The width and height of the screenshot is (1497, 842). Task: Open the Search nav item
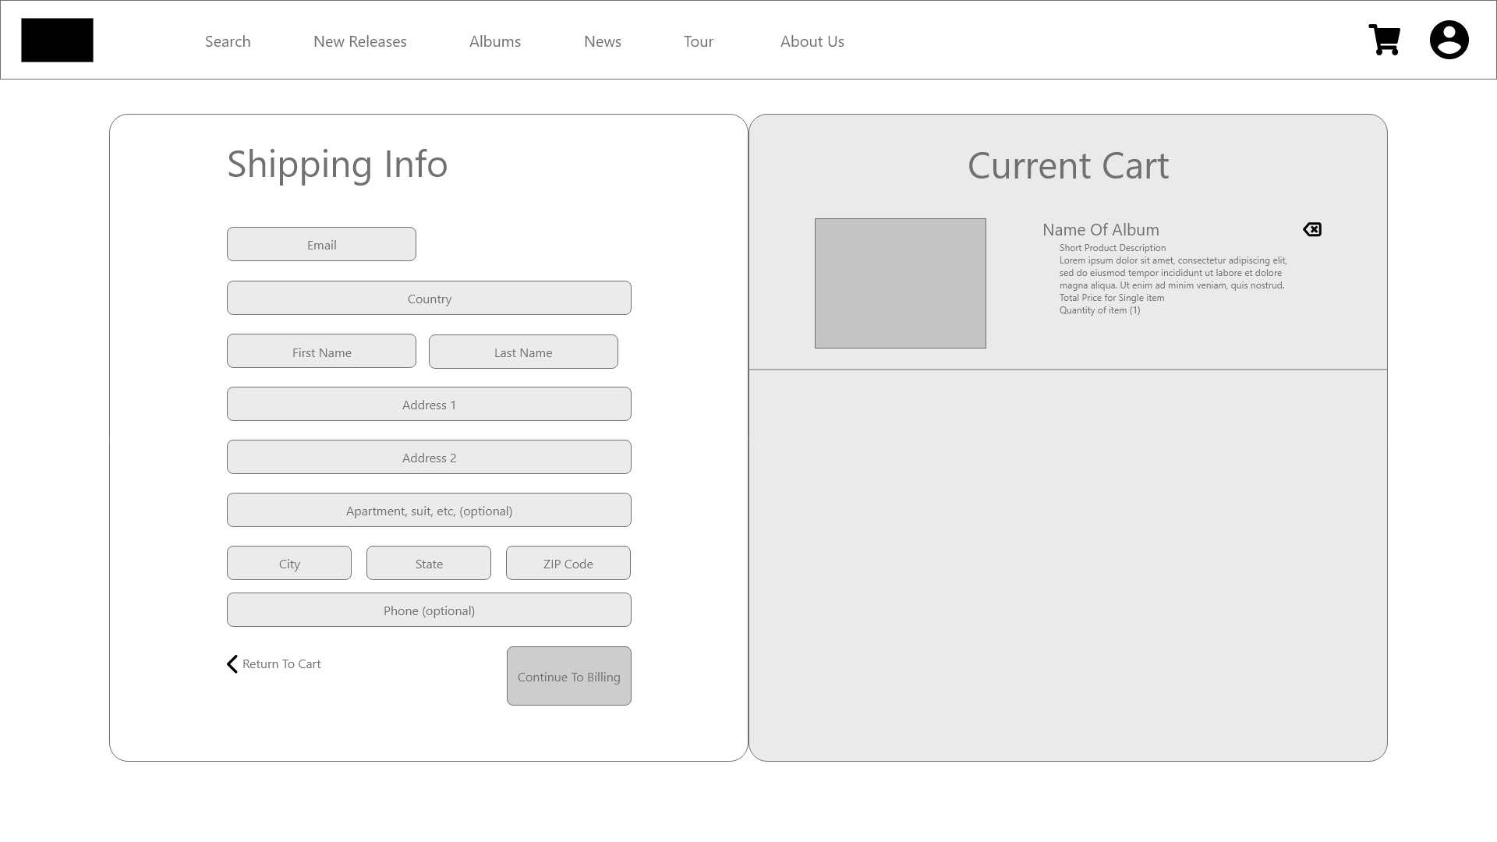click(x=228, y=41)
